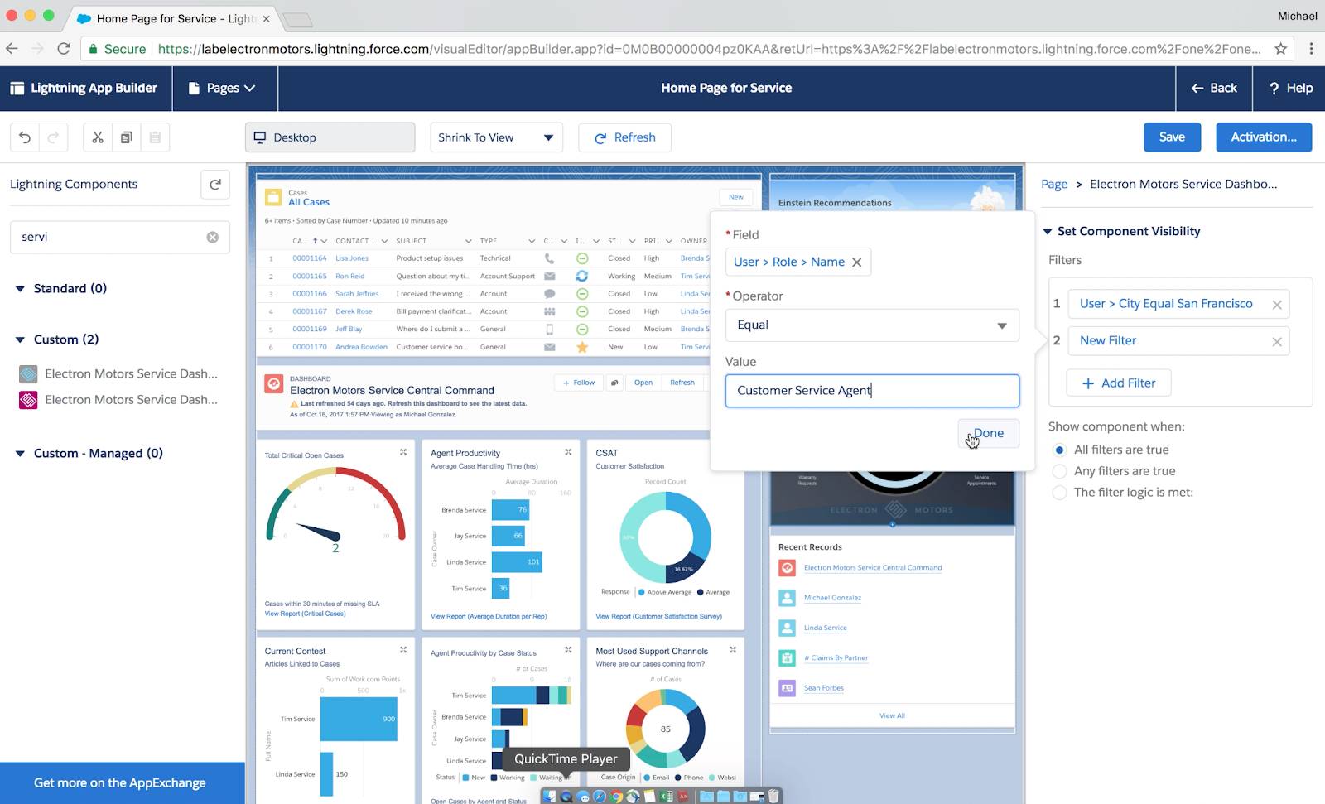Click Back in the header bar
The image size is (1325, 804).
[1214, 89]
